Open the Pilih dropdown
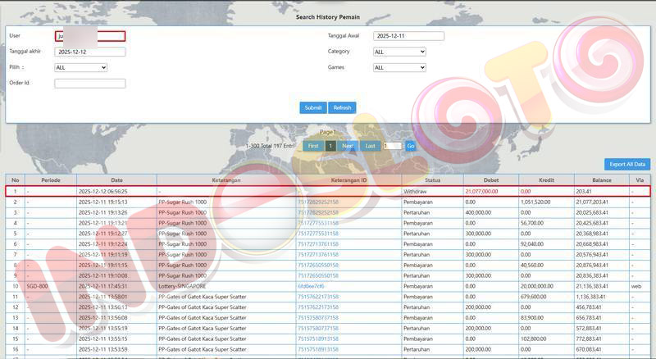 [x=80, y=67]
